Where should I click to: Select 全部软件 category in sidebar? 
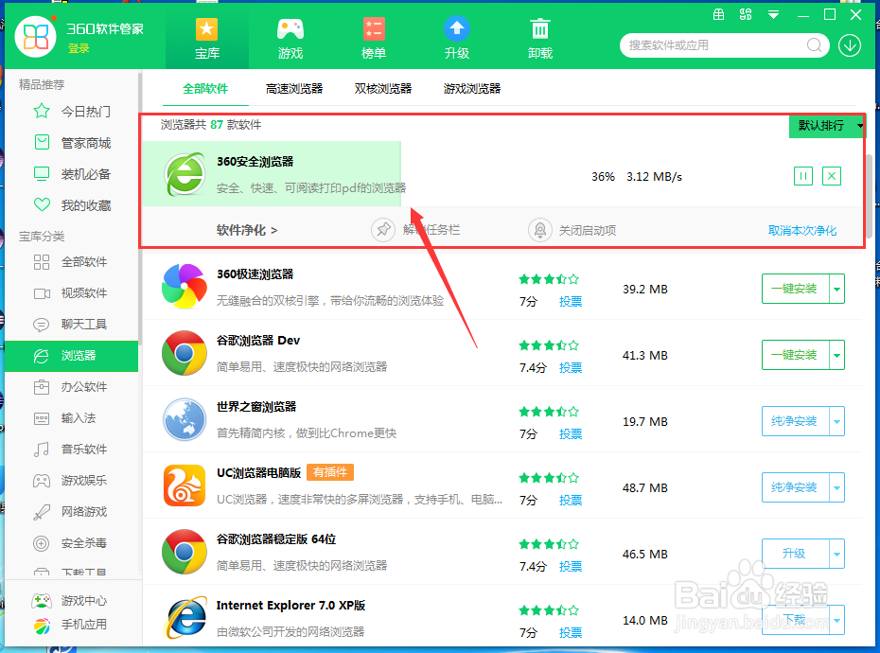(x=72, y=261)
